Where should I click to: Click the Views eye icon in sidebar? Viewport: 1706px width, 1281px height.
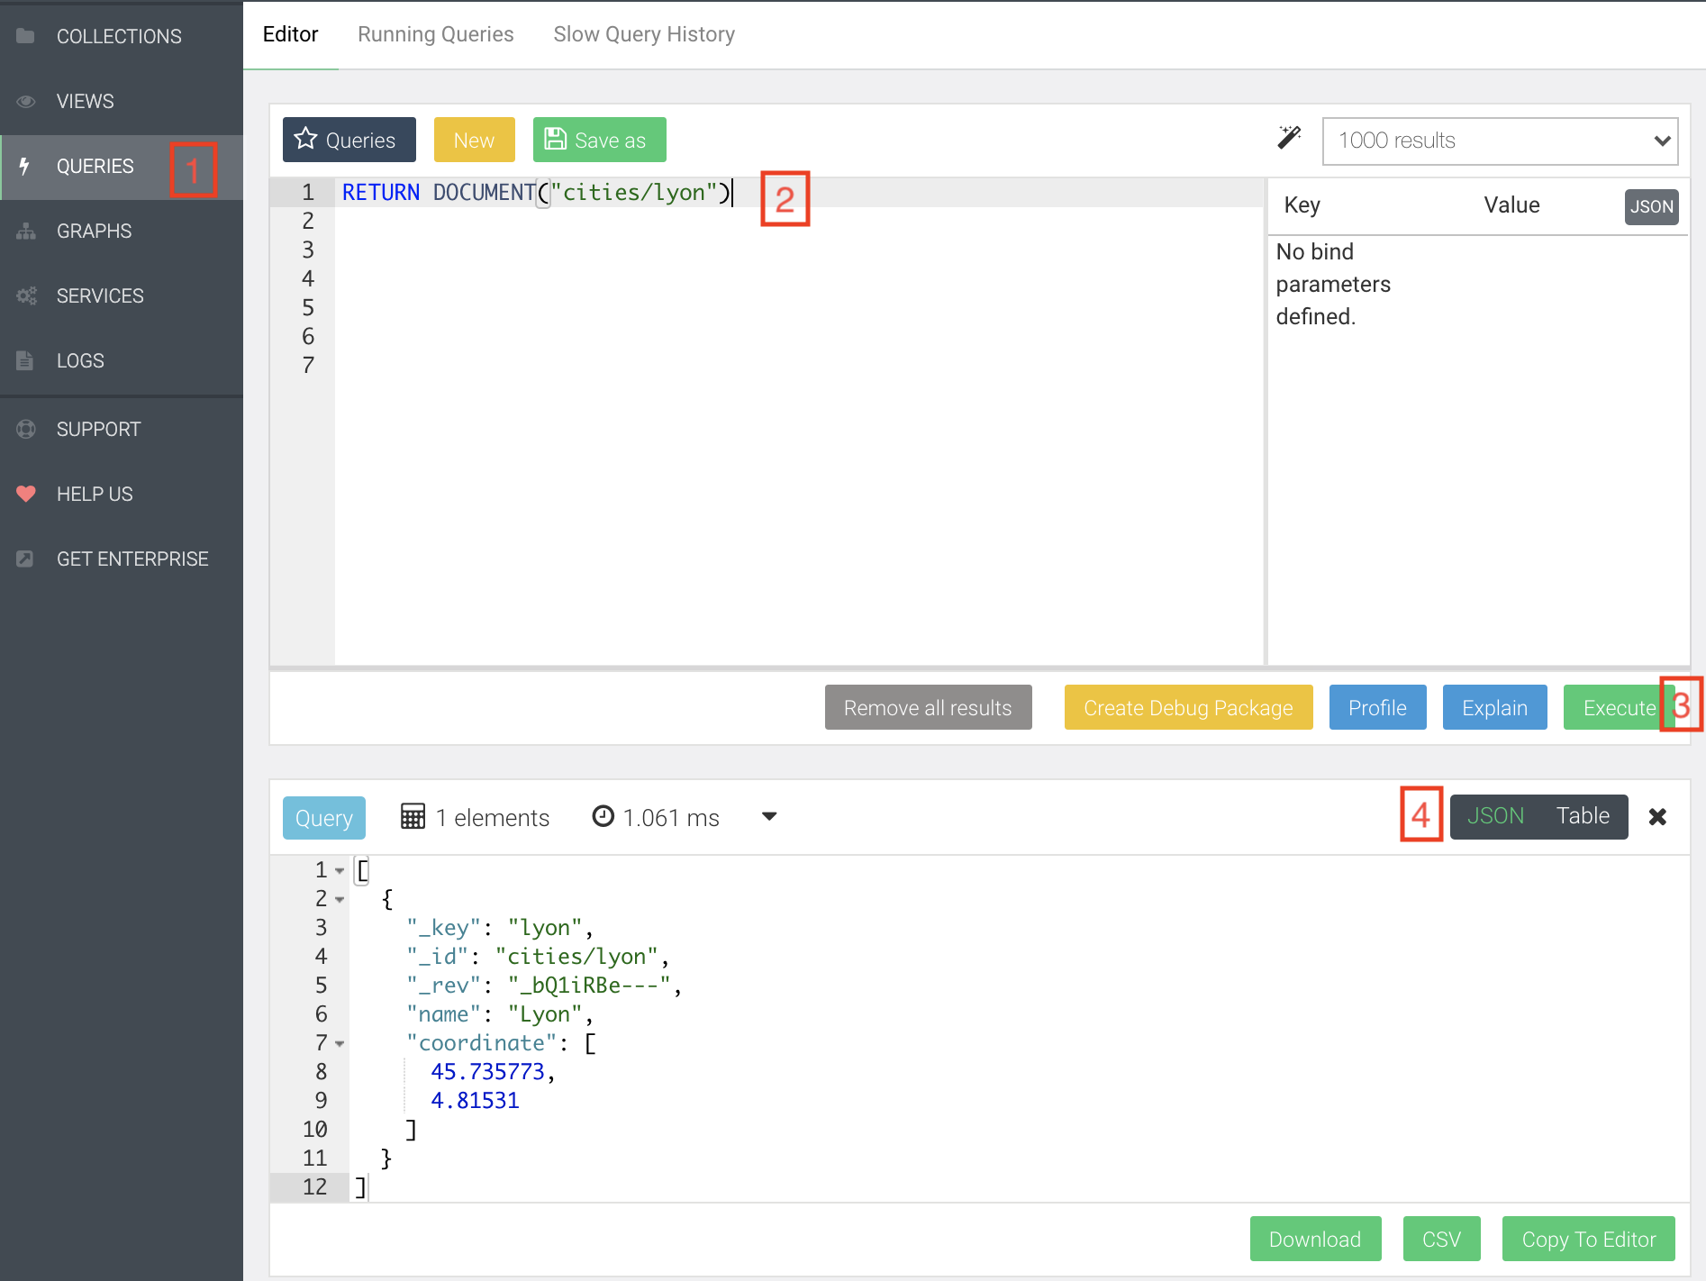pyautogui.click(x=25, y=101)
